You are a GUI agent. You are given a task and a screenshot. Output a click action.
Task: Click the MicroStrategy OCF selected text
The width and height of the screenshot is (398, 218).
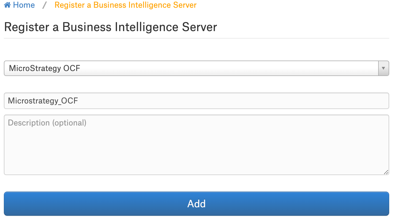pos(45,68)
